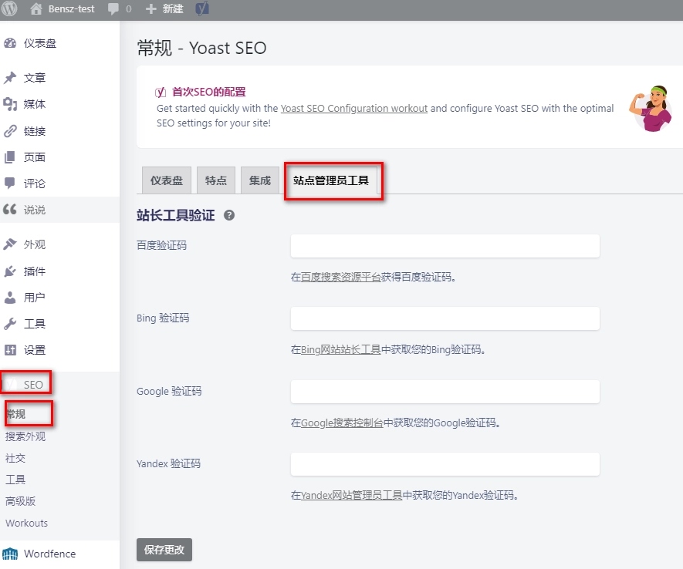Open the Yoast SEO Configuration workout link

point(354,108)
